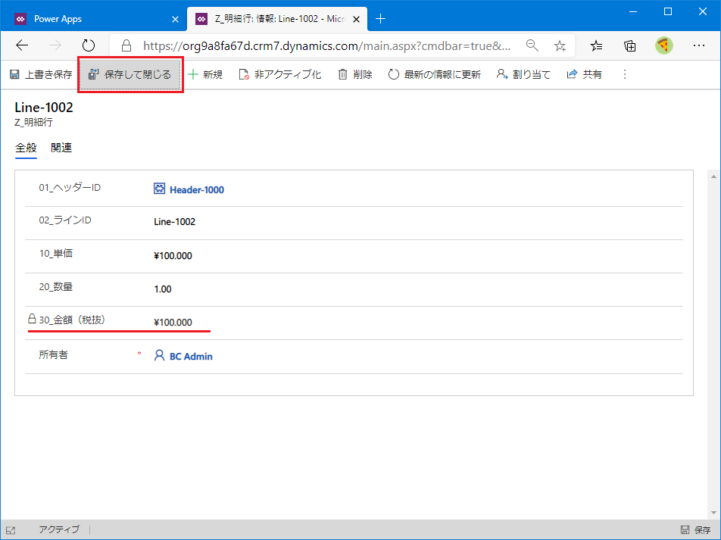Screen dimensions: 721x540
Task: Open the BC Admin owner link
Action: 191,357
